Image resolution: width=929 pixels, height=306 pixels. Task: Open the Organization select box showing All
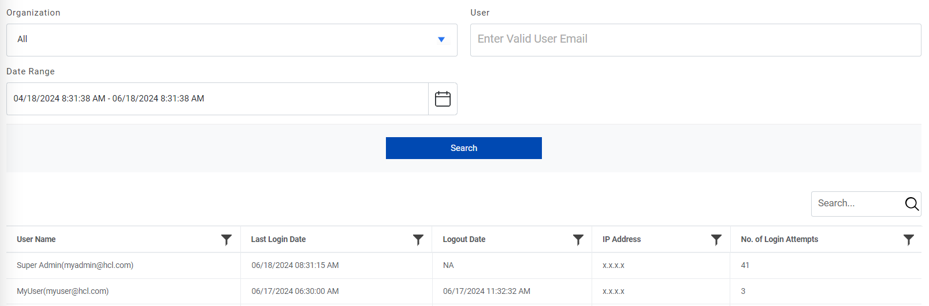coord(225,40)
